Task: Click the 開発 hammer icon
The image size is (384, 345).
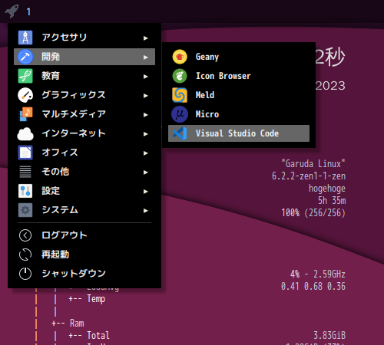Action: pos(25,57)
